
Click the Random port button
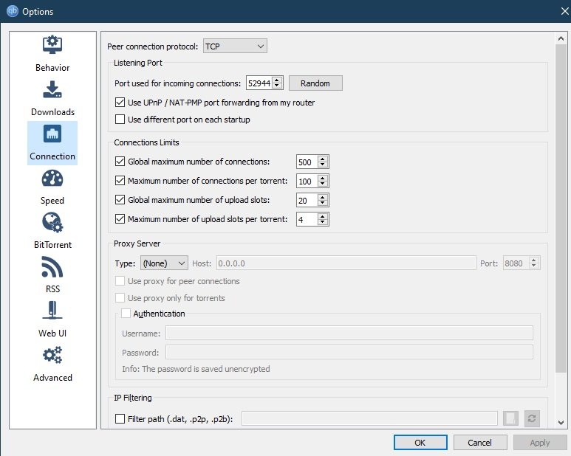click(x=315, y=83)
